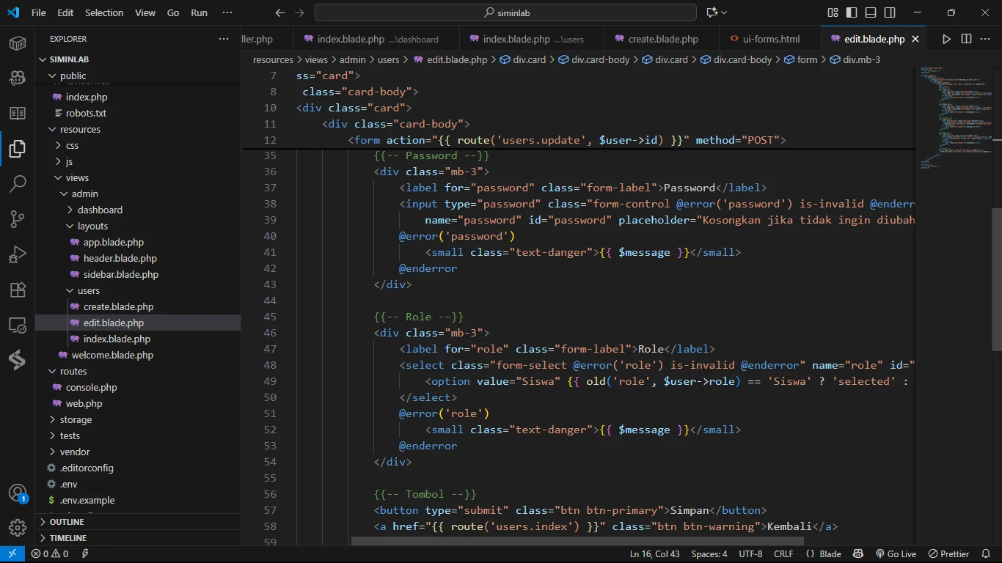This screenshot has height=563, width=1002.
Task: Open notifications bell in status bar
Action: pos(985,554)
